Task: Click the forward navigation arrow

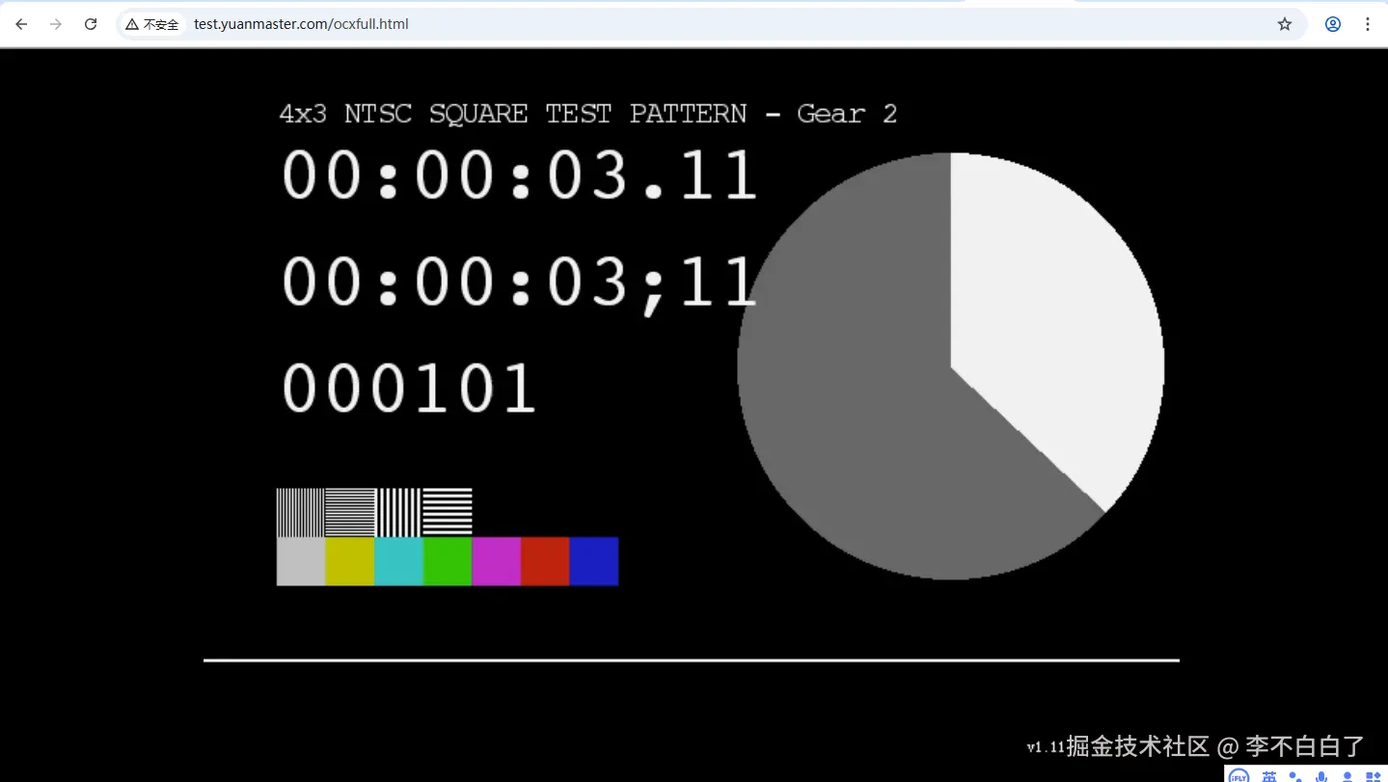Action: pyautogui.click(x=55, y=24)
